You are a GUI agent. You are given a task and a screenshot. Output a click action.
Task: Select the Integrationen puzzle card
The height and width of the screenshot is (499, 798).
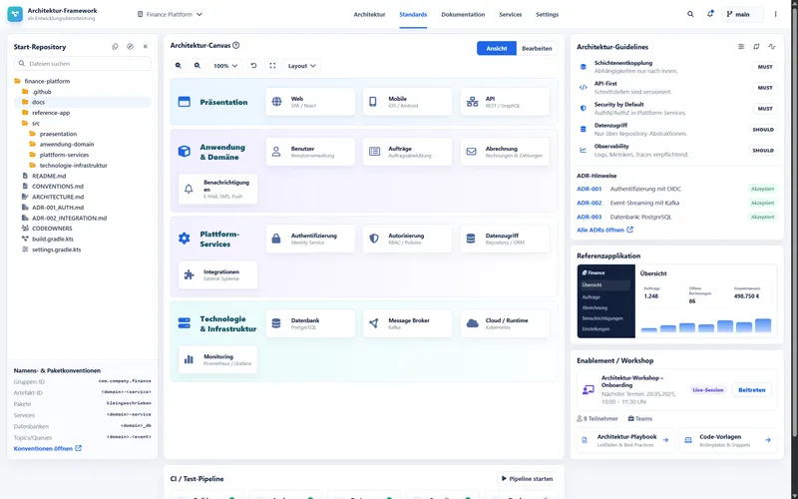[217, 275]
